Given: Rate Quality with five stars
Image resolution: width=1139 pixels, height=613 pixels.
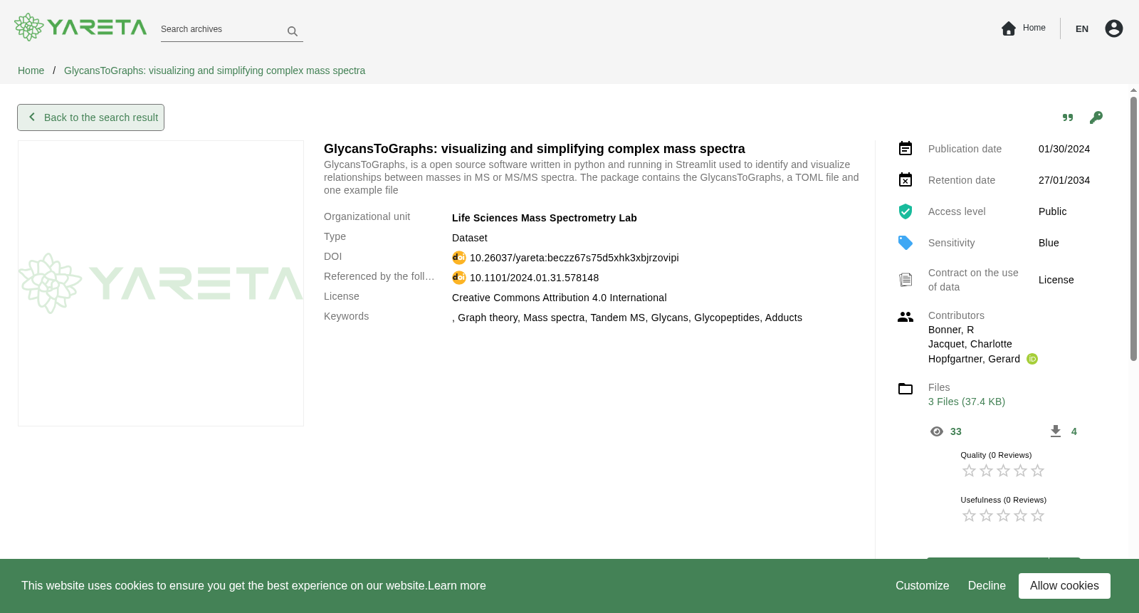Looking at the screenshot, I should tap(1037, 471).
